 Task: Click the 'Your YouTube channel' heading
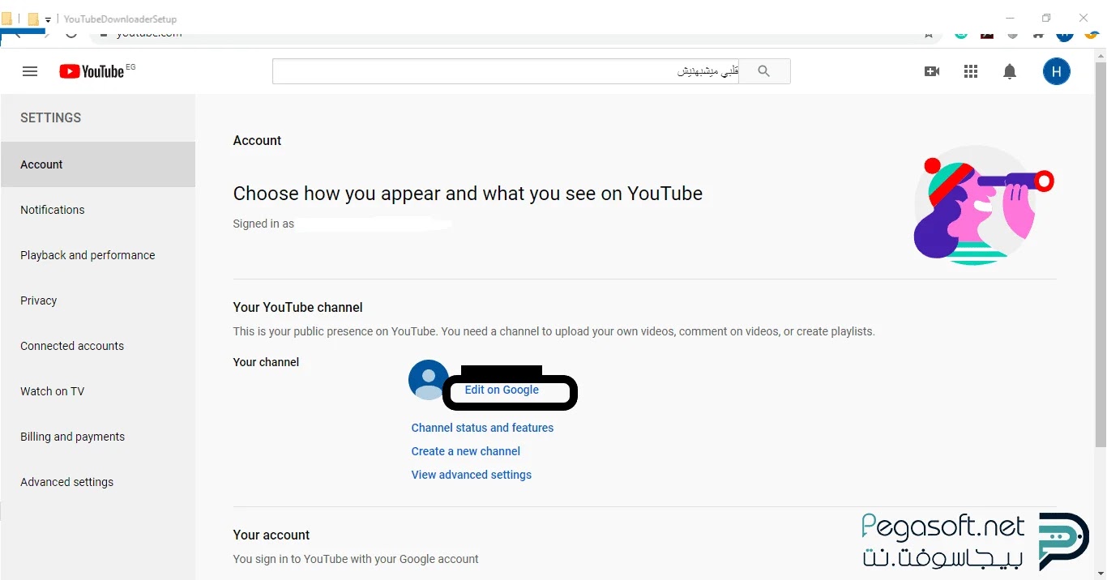[x=297, y=307]
